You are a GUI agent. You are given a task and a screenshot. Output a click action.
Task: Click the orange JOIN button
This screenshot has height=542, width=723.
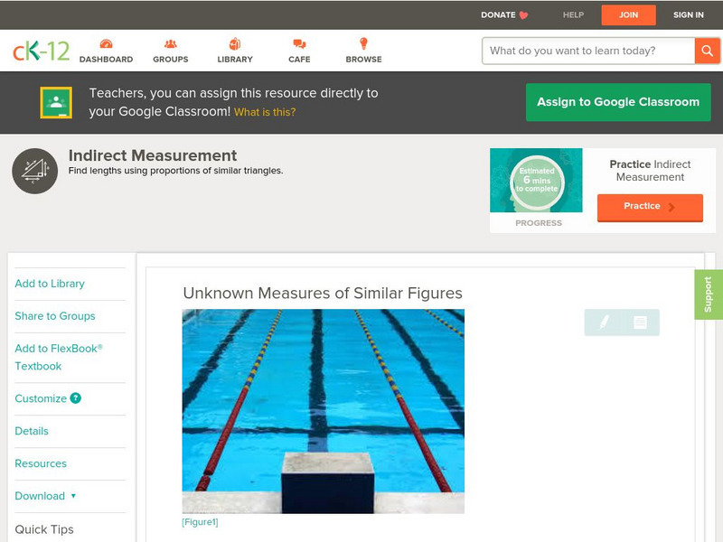(x=628, y=15)
